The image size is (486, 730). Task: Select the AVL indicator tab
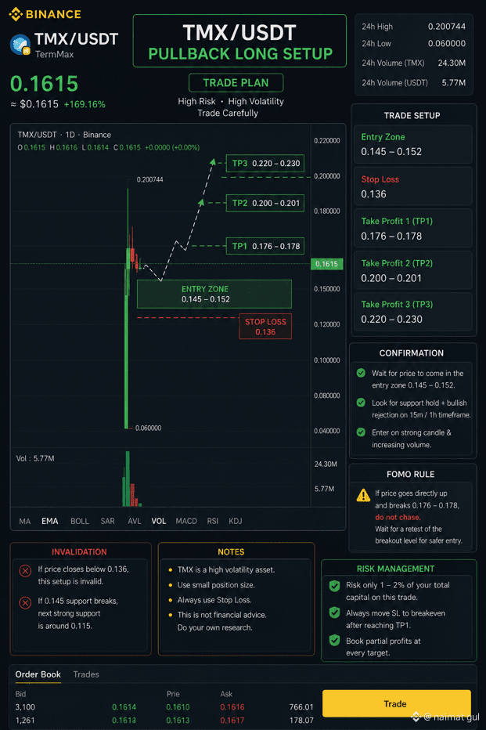pos(135,521)
